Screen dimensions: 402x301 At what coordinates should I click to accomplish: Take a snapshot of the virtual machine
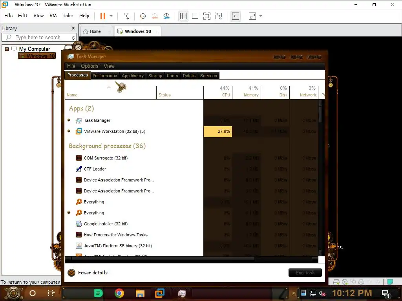(x=143, y=16)
